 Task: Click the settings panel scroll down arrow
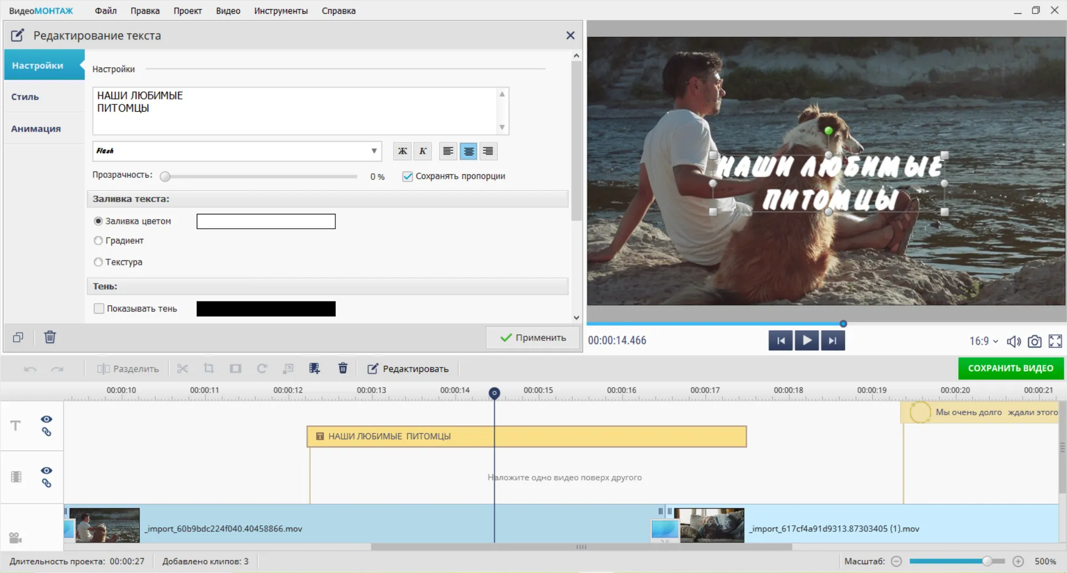pos(576,318)
